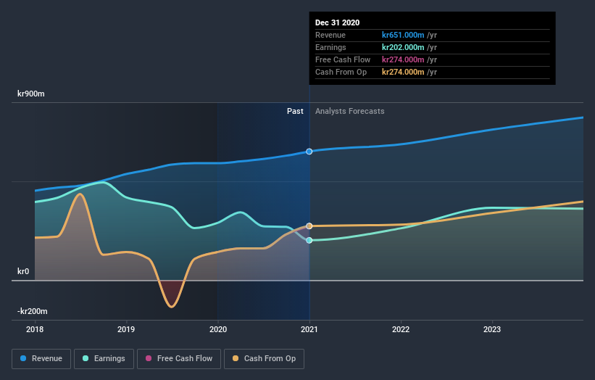The image size is (595, 380).
Task: Click the Revenue data point at 2021
Action: pos(309,152)
